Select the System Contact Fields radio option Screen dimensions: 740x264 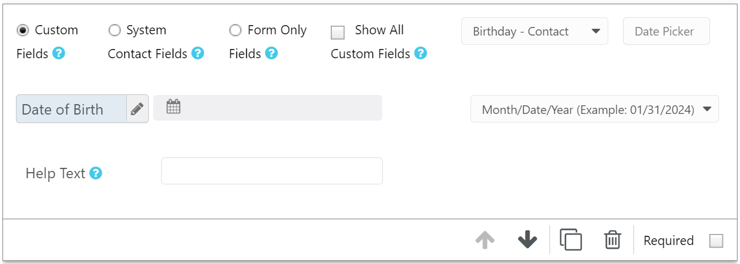coord(114,30)
